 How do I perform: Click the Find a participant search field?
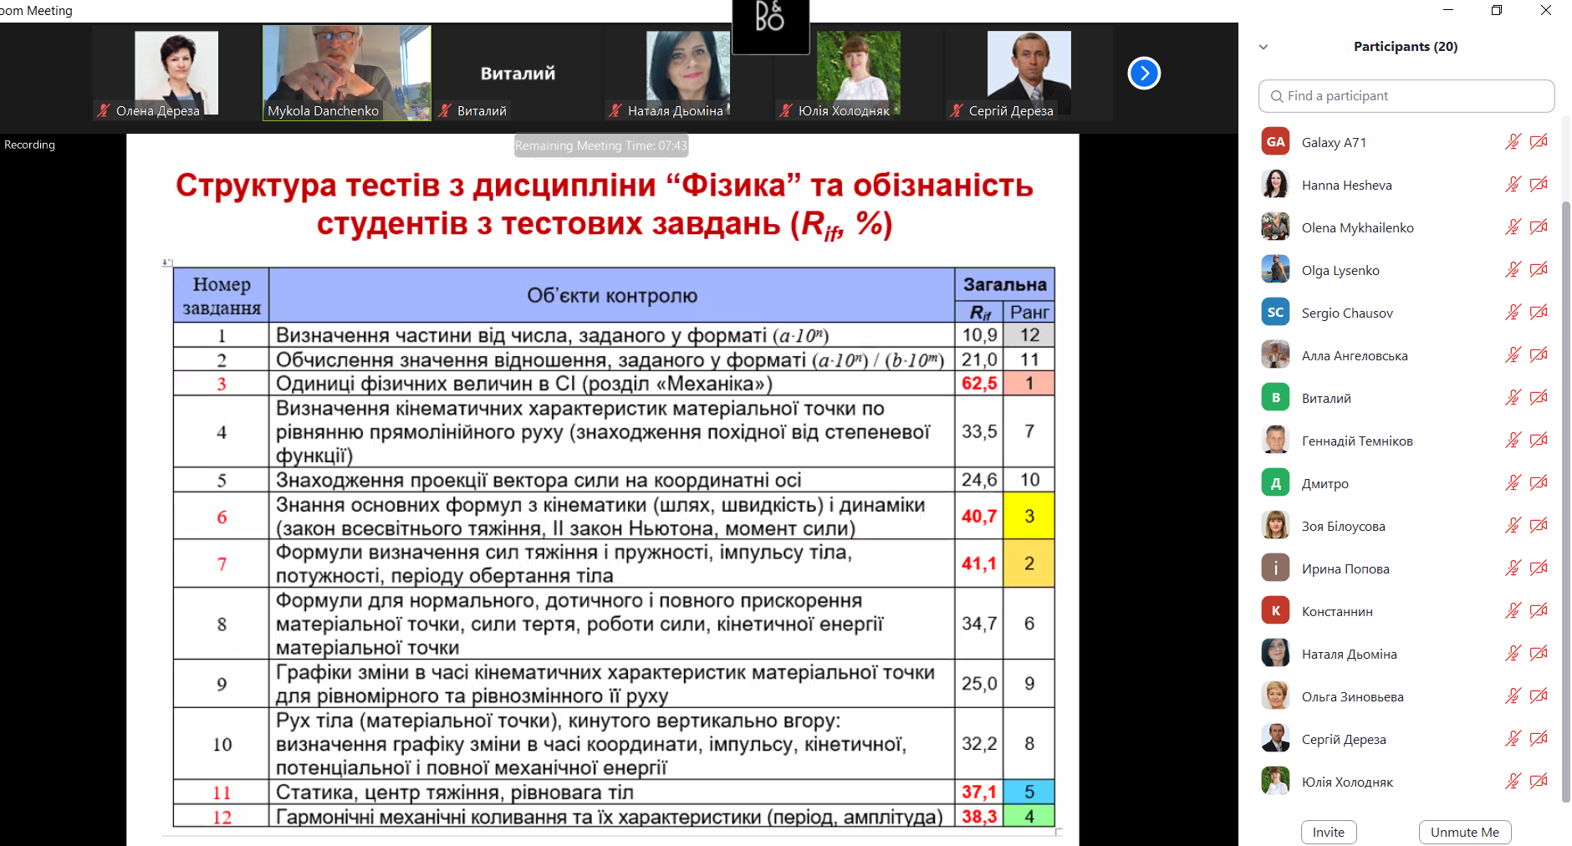pos(1406,96)
